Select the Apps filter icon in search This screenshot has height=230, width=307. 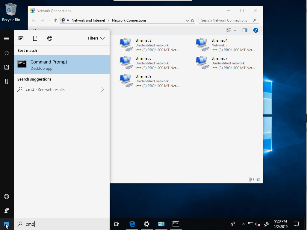click(x=21, y=38)
